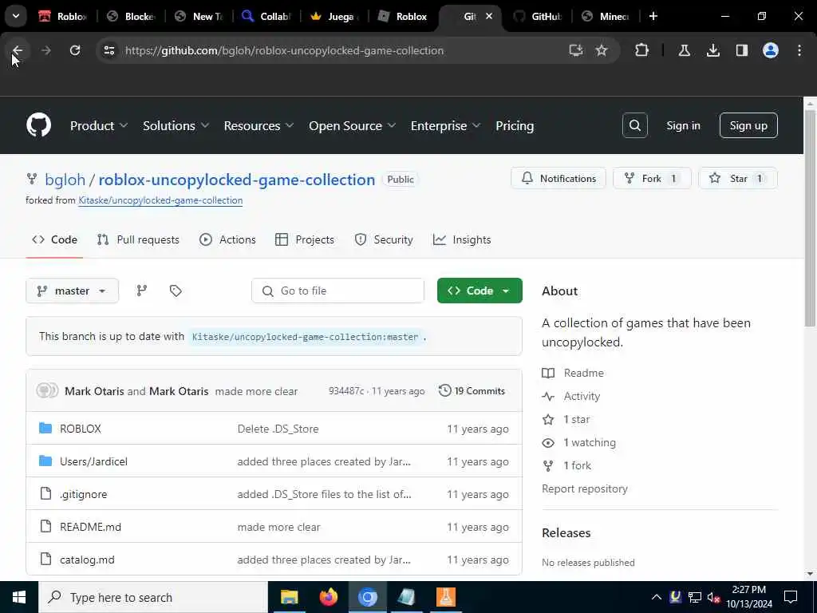Select the Code tab
Image resolution: width=817 pixels, height=613 pixels.
tap(55, 239)
